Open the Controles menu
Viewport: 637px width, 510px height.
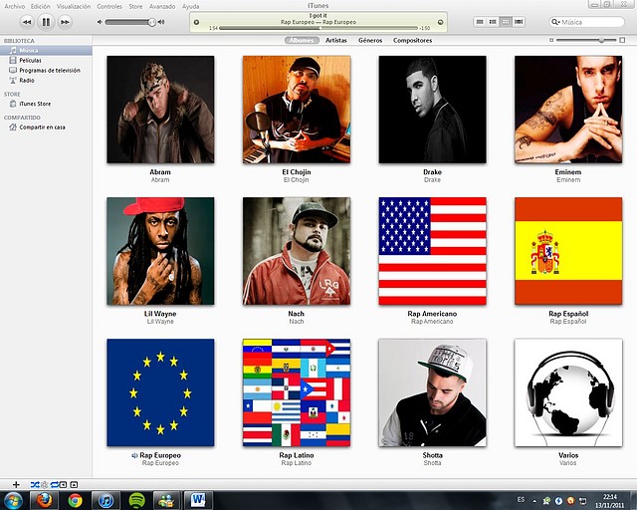(109, 7)
